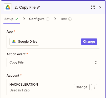Click the 'App' field label
Image resolution: width=106 pixels, height=98 pixels.
(10, 32)
